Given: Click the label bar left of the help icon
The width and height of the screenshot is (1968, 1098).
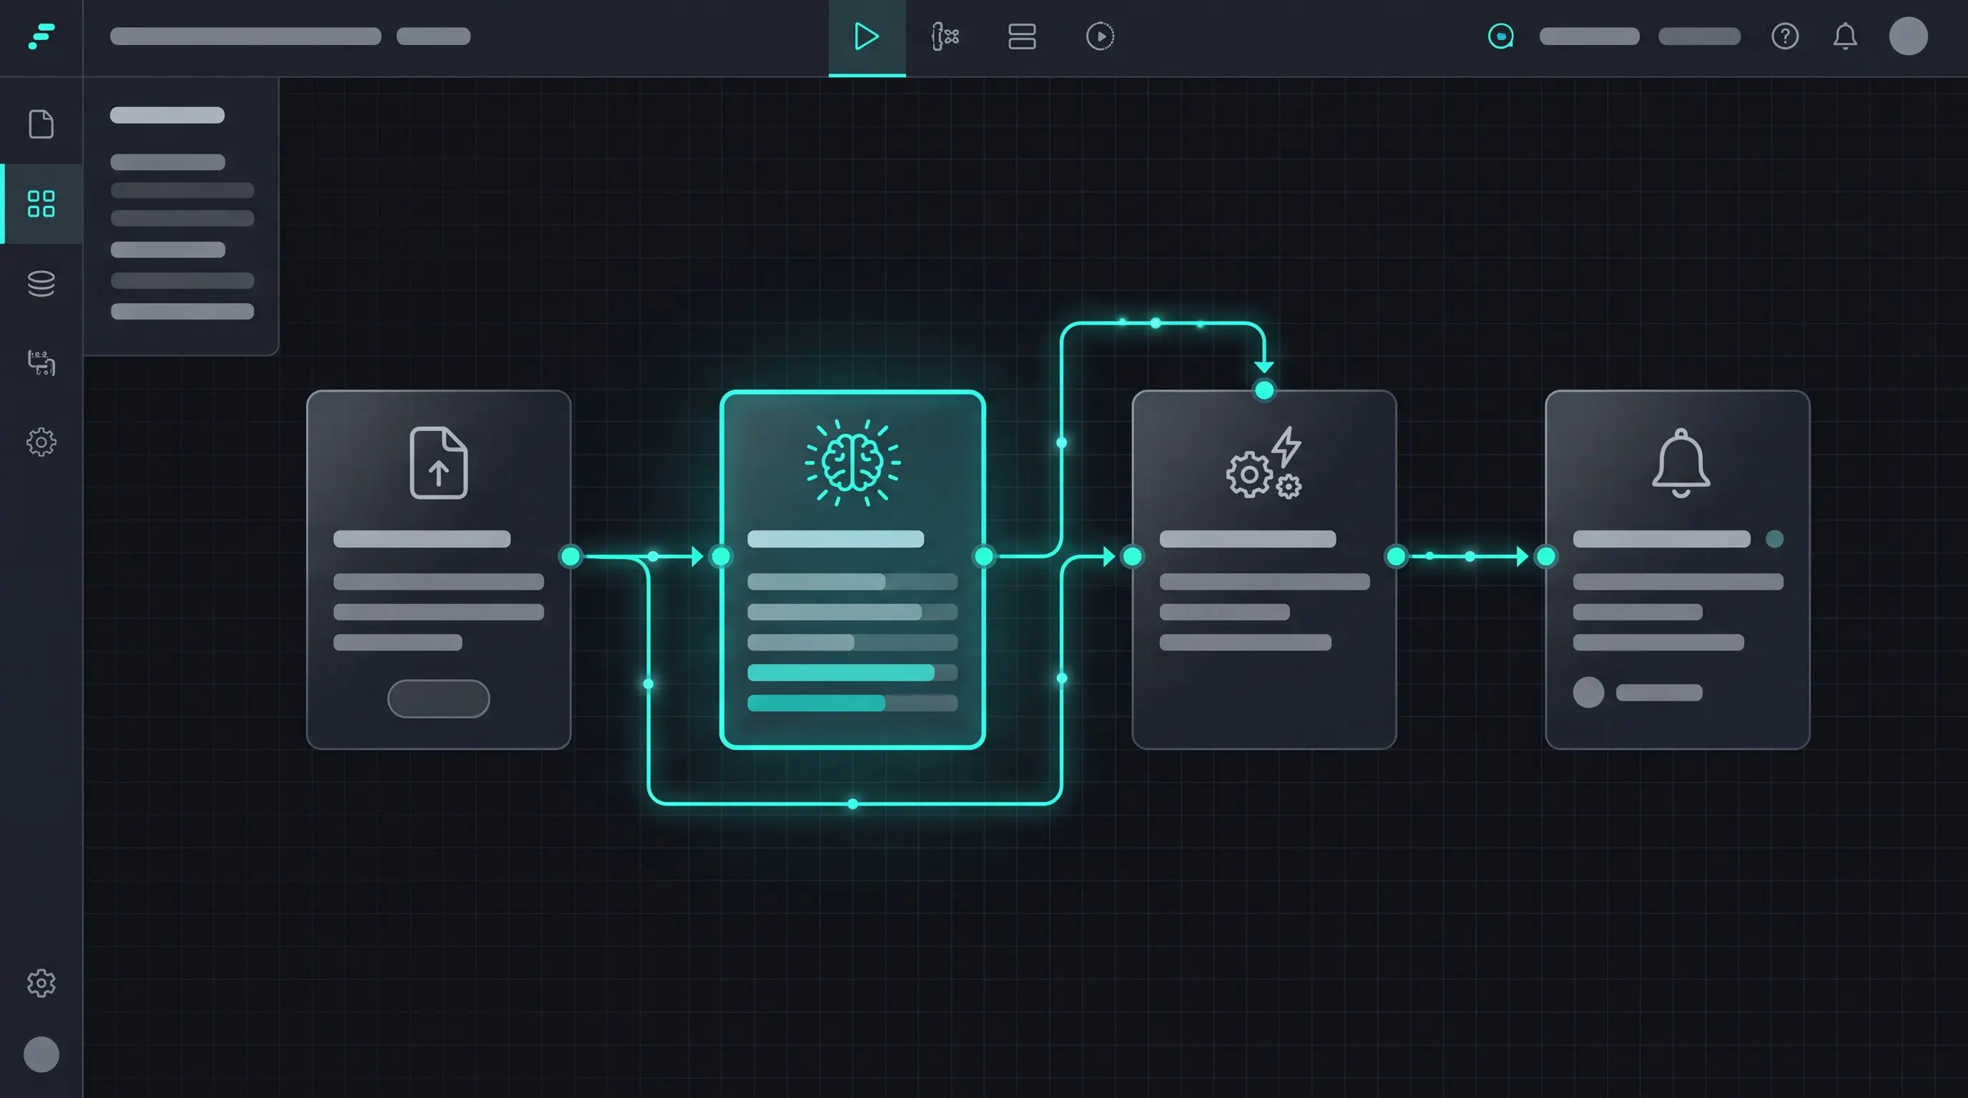Looking at the screenshot, I should point(1699,36).
